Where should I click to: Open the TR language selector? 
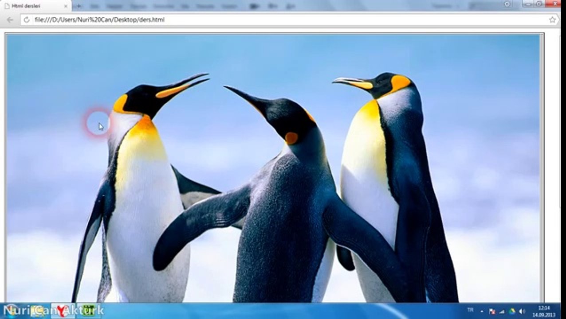coord(470,311)
